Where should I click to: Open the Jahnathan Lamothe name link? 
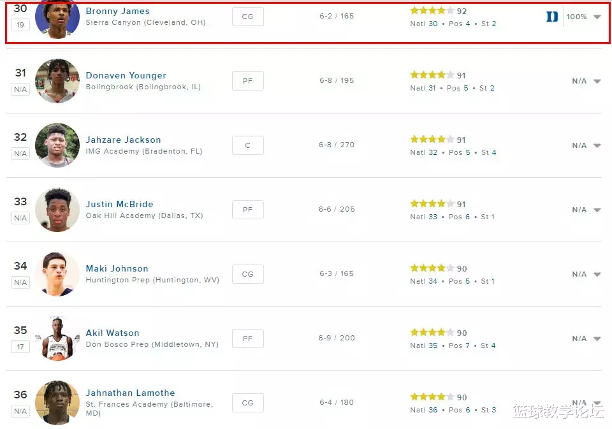tap(130, 393)
